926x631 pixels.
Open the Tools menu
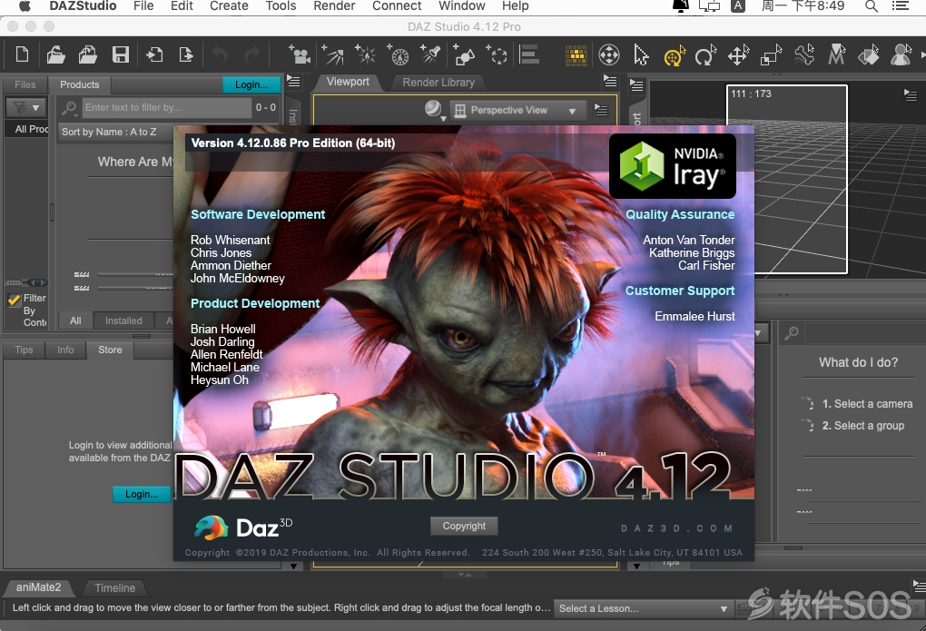[281, 6]
